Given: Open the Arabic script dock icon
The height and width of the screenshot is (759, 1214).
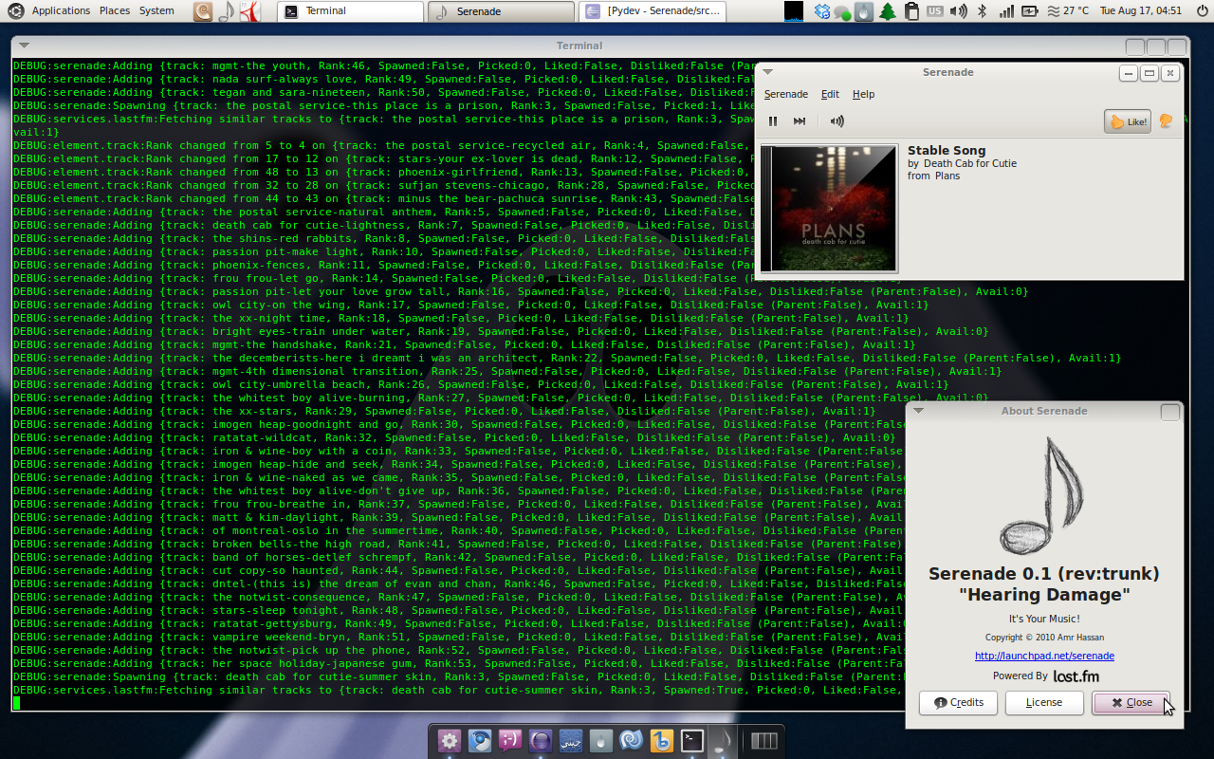Looking at the screenshot, I should (x=571, y=741).
